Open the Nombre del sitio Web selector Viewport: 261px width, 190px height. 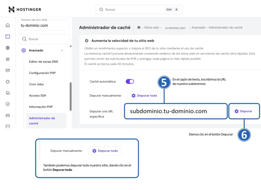click(x=44, y=25)
